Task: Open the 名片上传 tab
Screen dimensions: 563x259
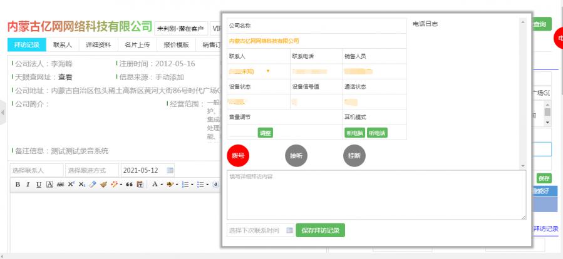Action: click(x=137, y=45)
